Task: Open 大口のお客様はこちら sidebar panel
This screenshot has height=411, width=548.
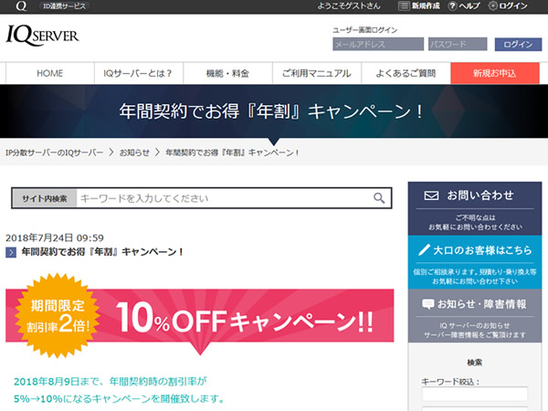Action: pos(475,262)
